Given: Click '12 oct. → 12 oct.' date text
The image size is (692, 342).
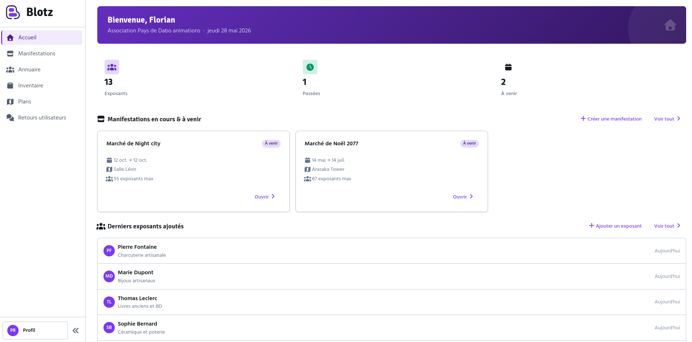Looking at the screenshot, I should [130, 160].
